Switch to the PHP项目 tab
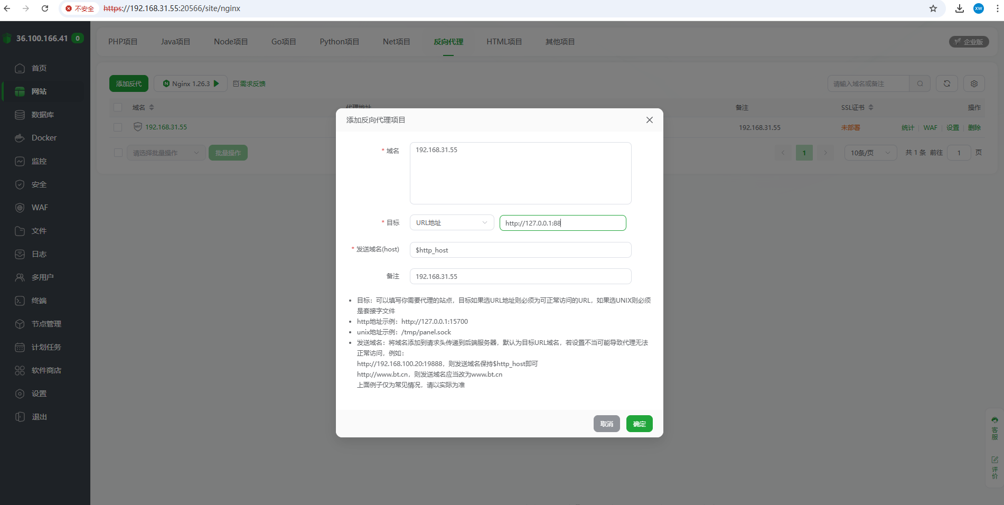This screenshot has height=505, width=1004. (x=123, y=41)
